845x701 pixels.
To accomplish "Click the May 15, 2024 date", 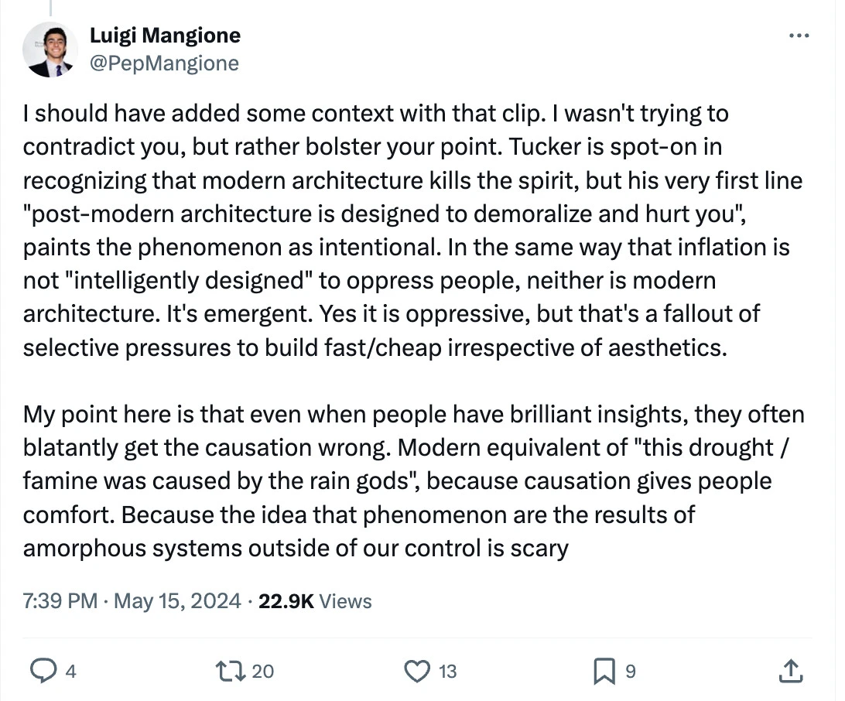I will 177,600.
